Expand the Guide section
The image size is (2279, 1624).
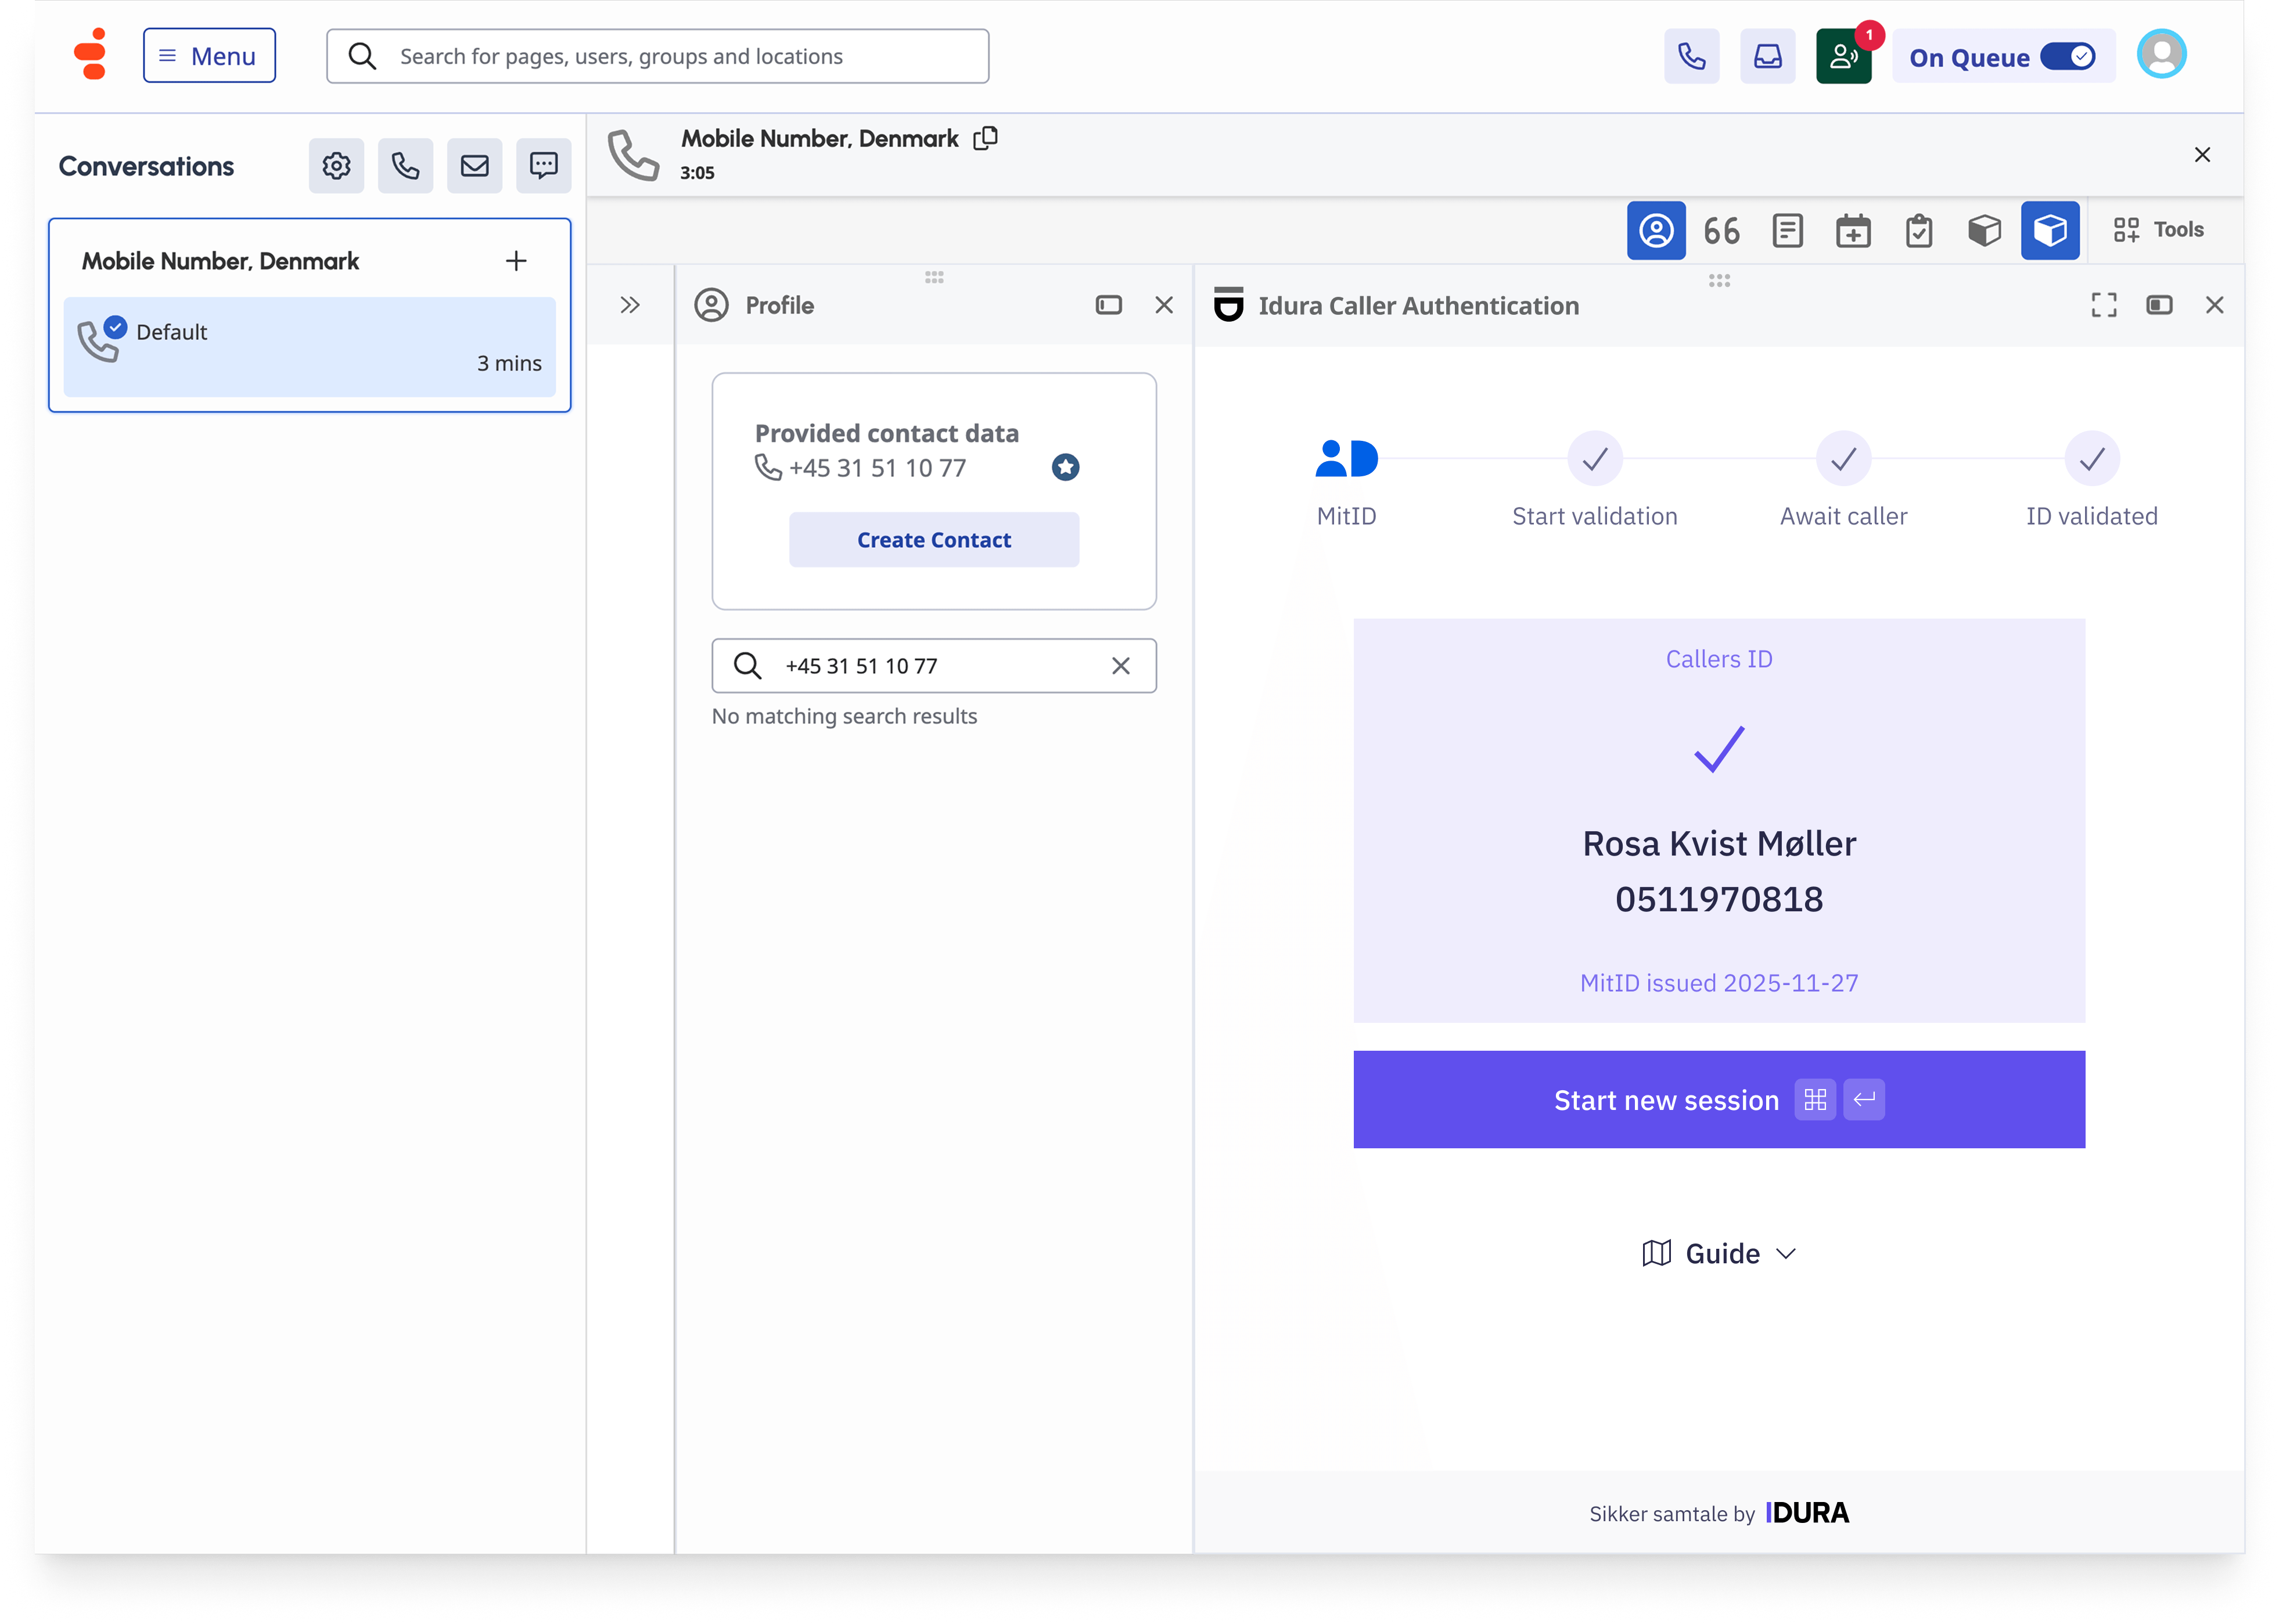coord(1719,1253)
